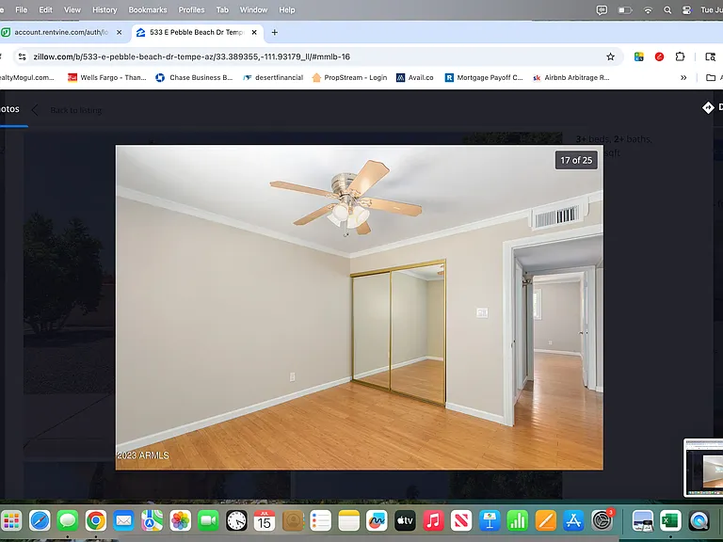723x542 pixels.
Task: Open Mortgage Payoff bookmark
Action: tap(484, 77)
